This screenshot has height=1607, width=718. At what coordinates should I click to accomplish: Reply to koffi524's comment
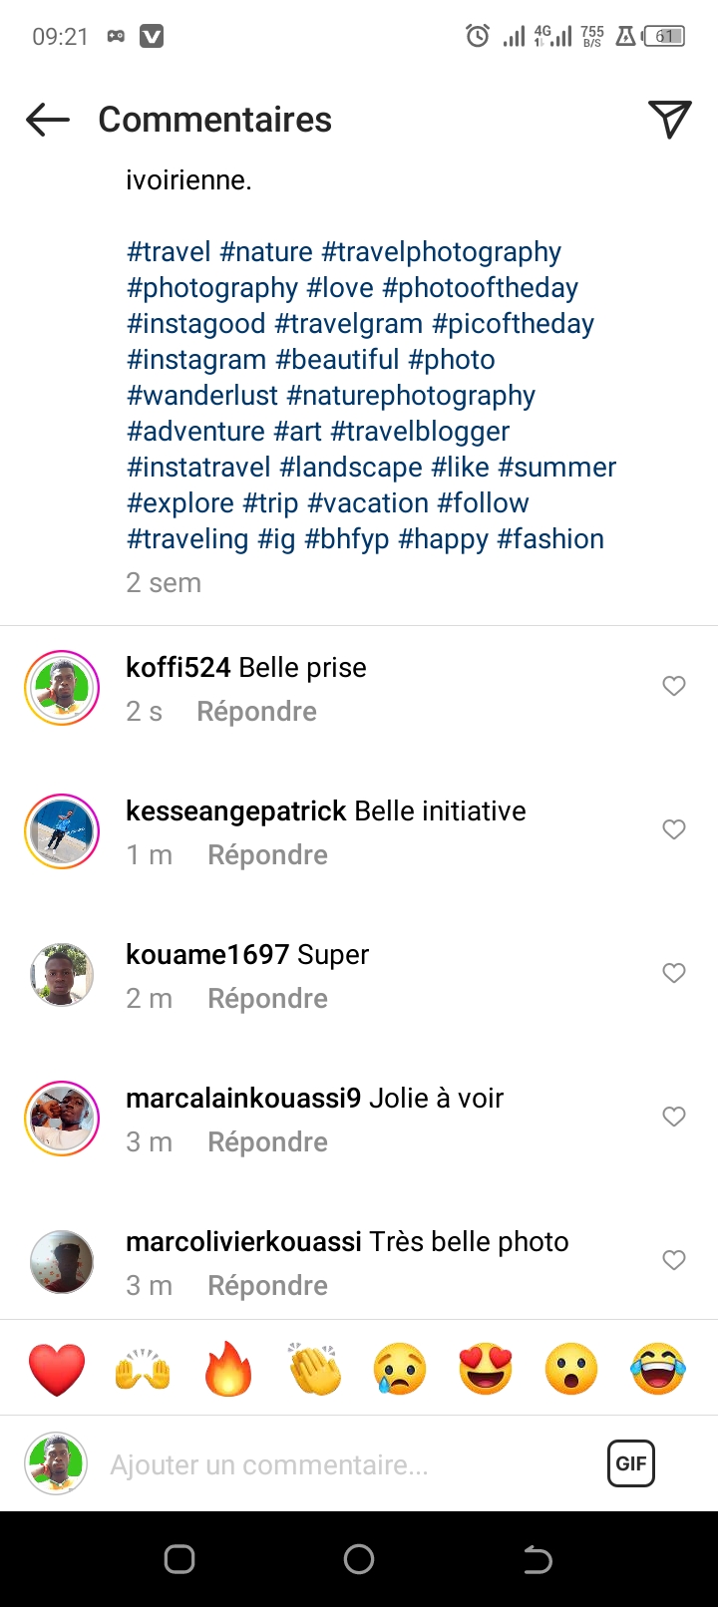point(256,712)
